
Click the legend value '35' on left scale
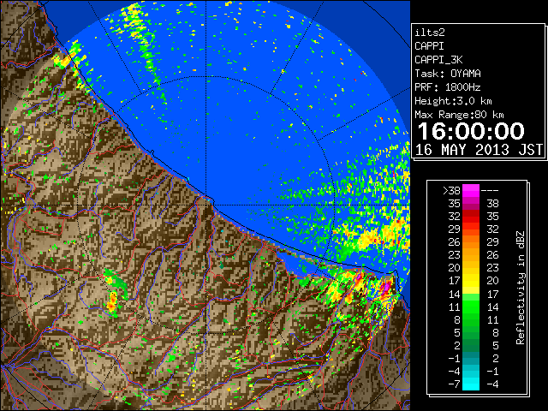pyautogui.click(x=455, y=204)
